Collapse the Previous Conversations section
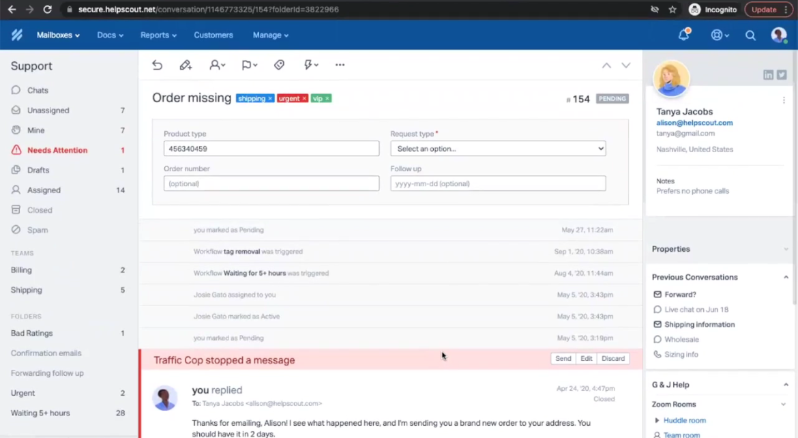This screenshot has width=798, height=438. tap(785, 277)
